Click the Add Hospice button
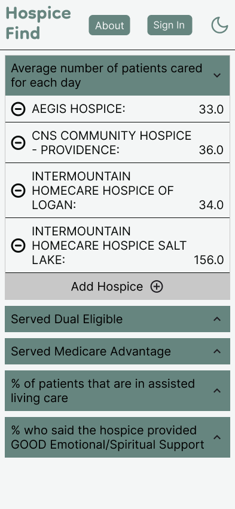The width and height of the screenshot is (235, 509). [117, 287]
